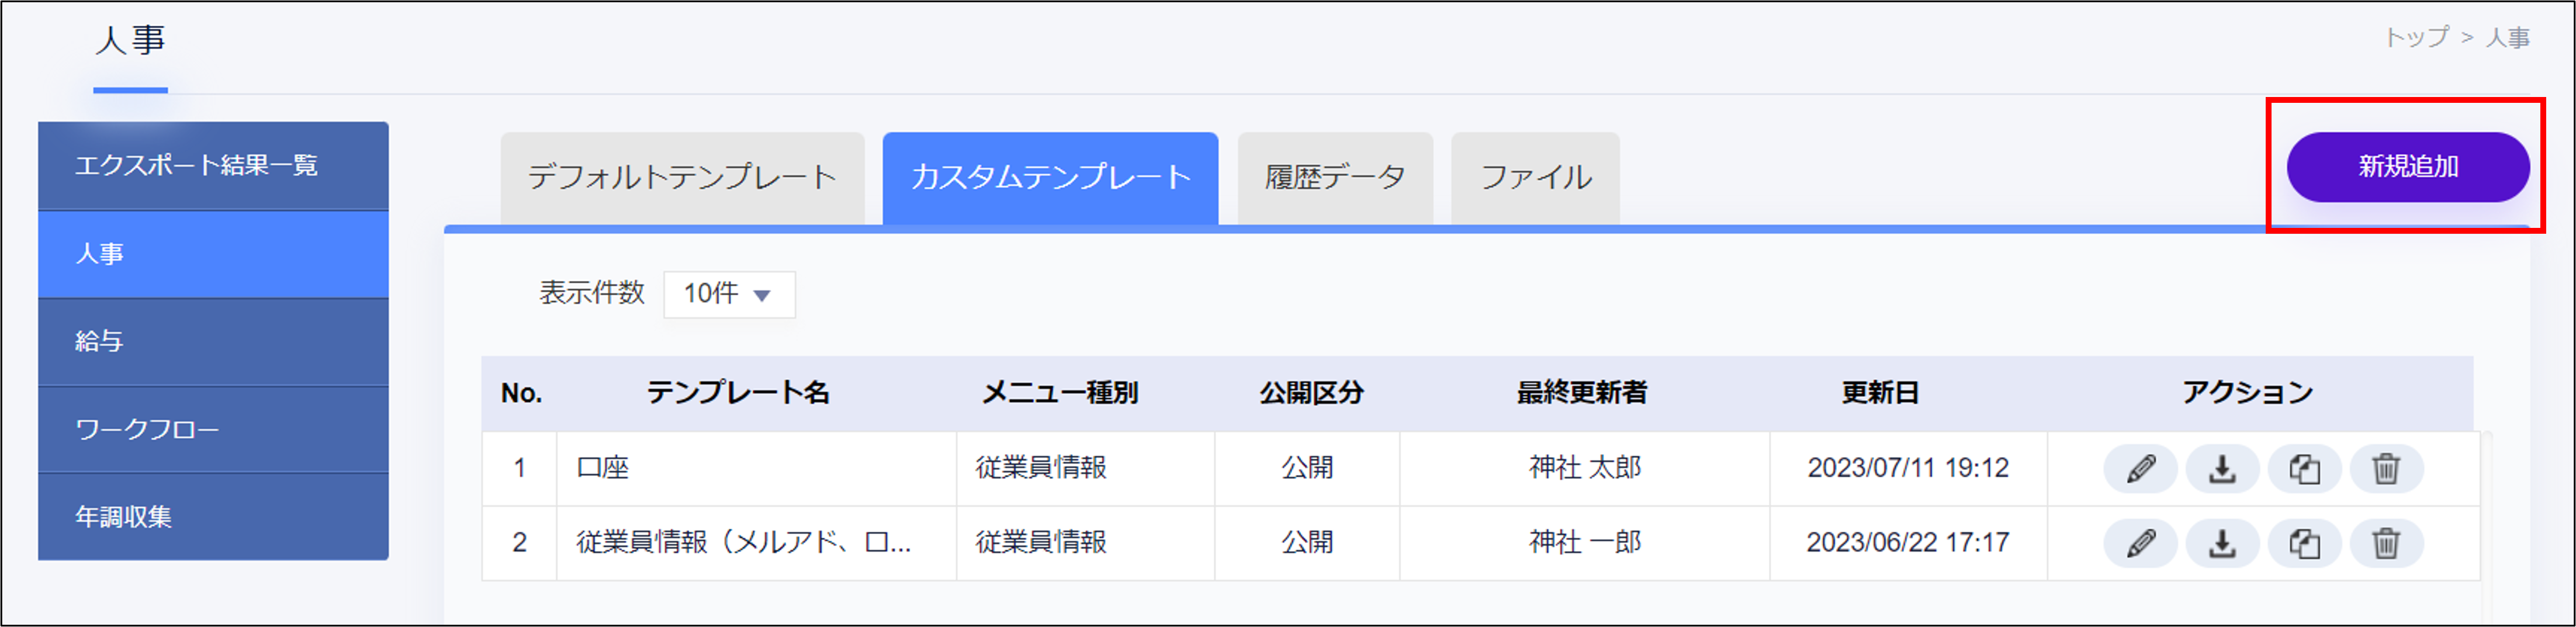
Task: Open the 表示件数 count dropdown
Action: tap(728, 293)
